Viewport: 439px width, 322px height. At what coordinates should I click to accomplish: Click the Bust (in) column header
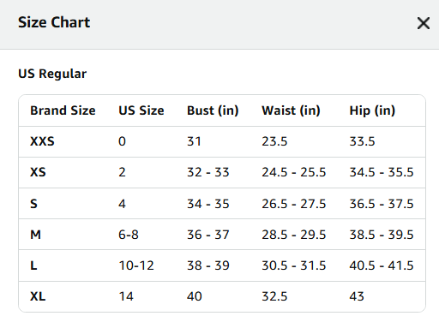(x=213, y=110)
